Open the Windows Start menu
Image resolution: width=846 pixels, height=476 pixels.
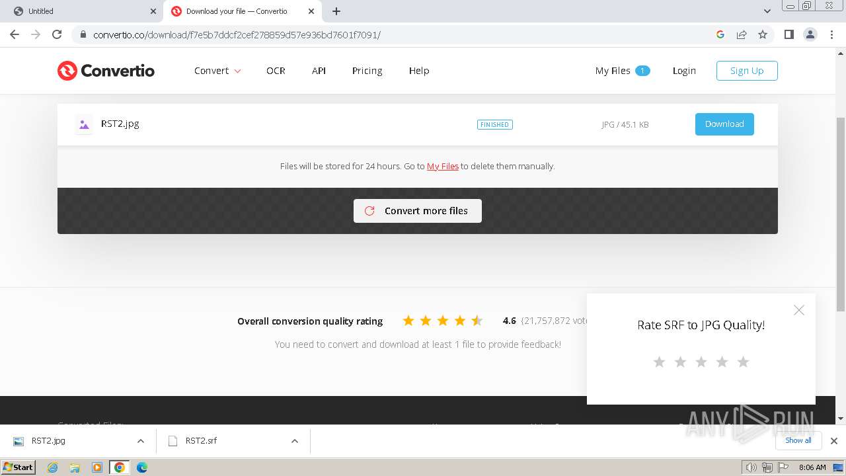click(x=18, y=467)
